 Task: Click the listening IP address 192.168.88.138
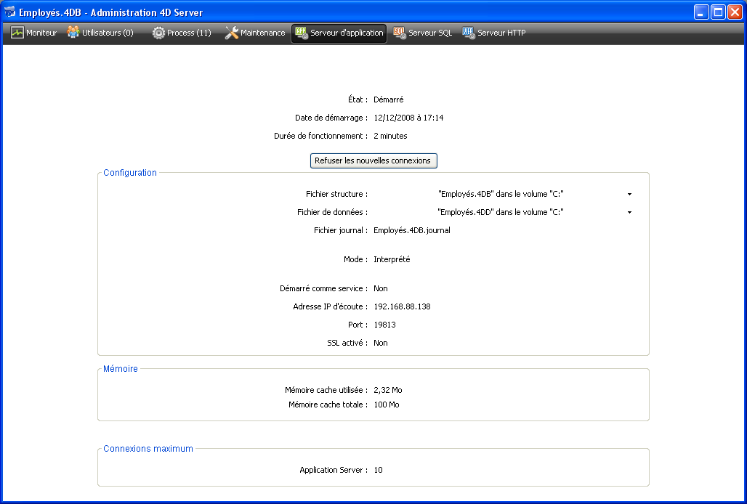tap(402, 306)
